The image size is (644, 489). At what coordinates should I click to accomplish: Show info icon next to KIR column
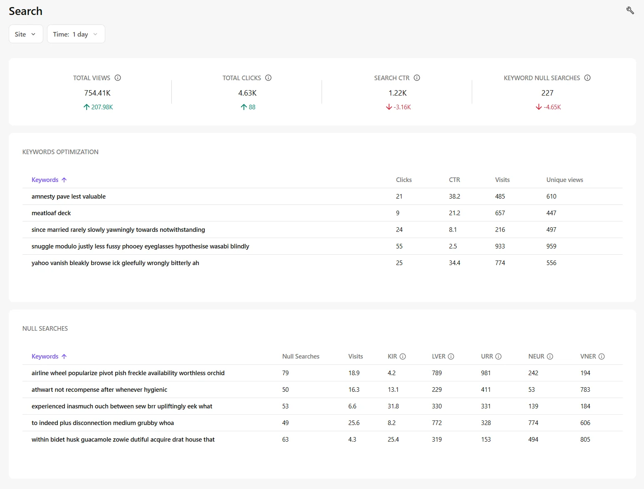pos(403,356)
